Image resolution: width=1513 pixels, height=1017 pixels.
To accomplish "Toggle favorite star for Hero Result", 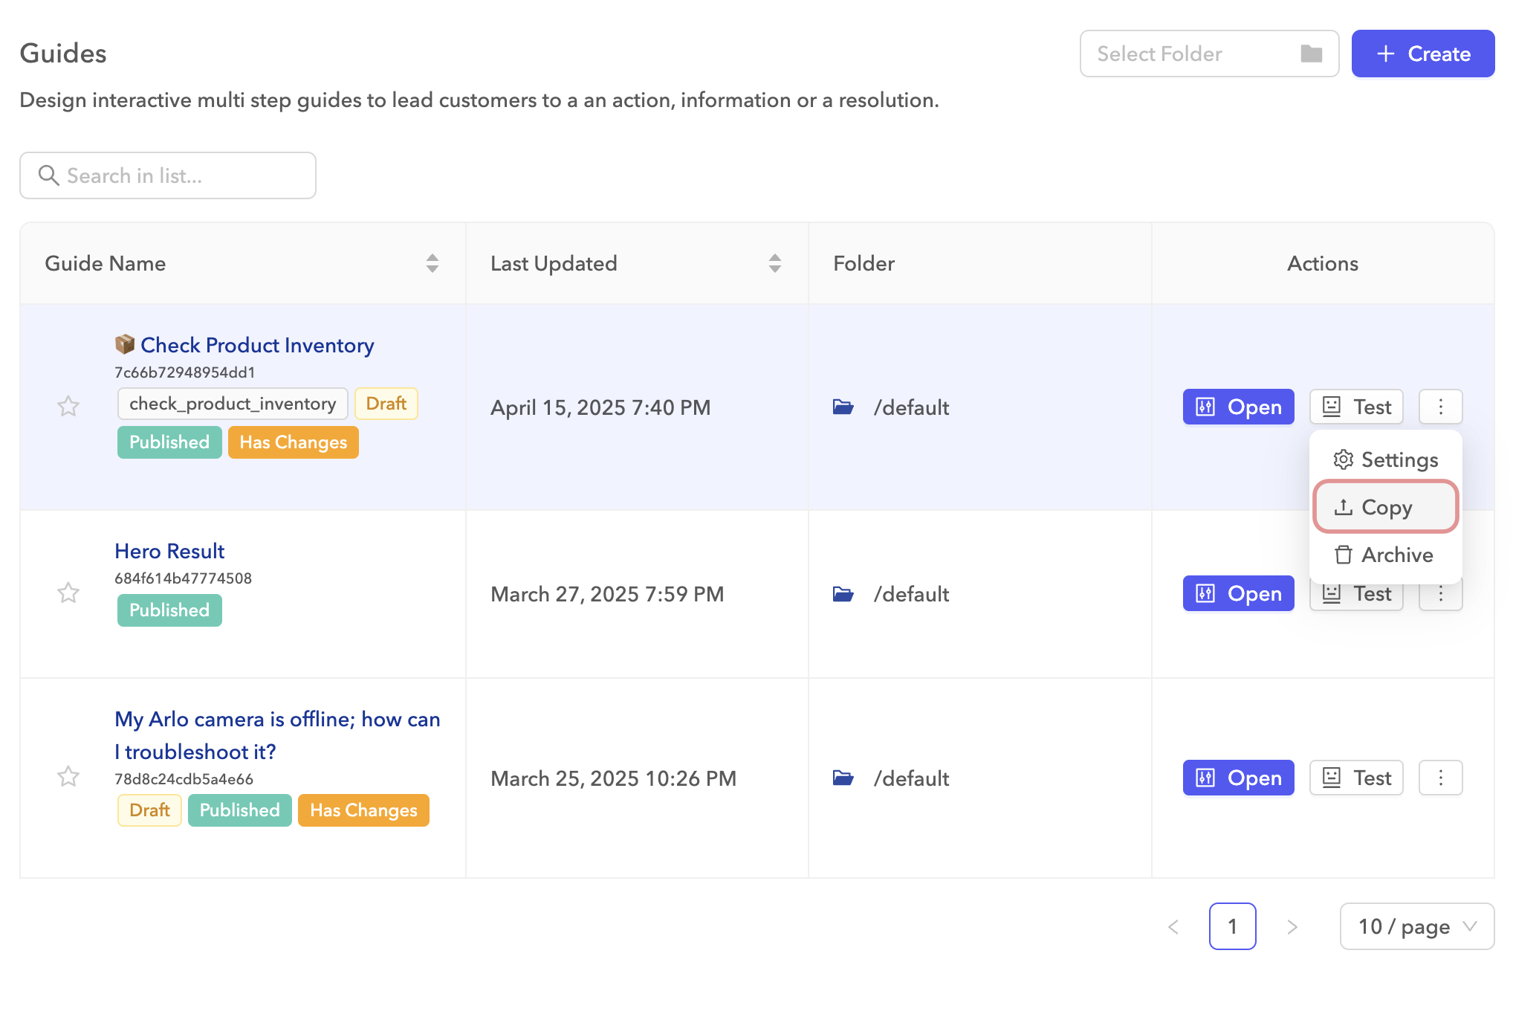I will (x=68, y=593).
